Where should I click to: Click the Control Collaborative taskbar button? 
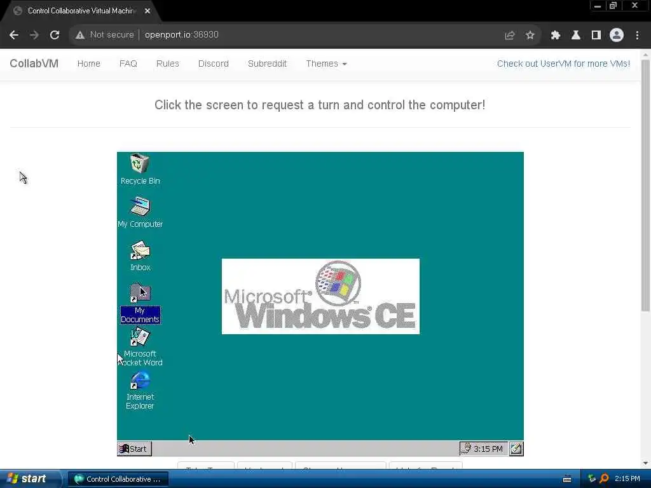point(118,479)
